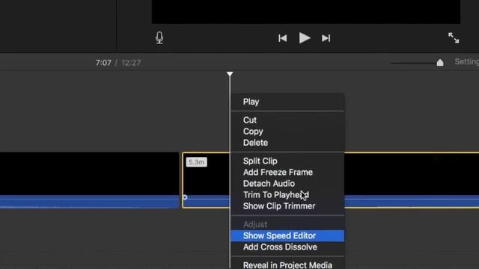Click the 12:27 total duration readout
Screen dimensions: 479x269
tap(132, 63)
